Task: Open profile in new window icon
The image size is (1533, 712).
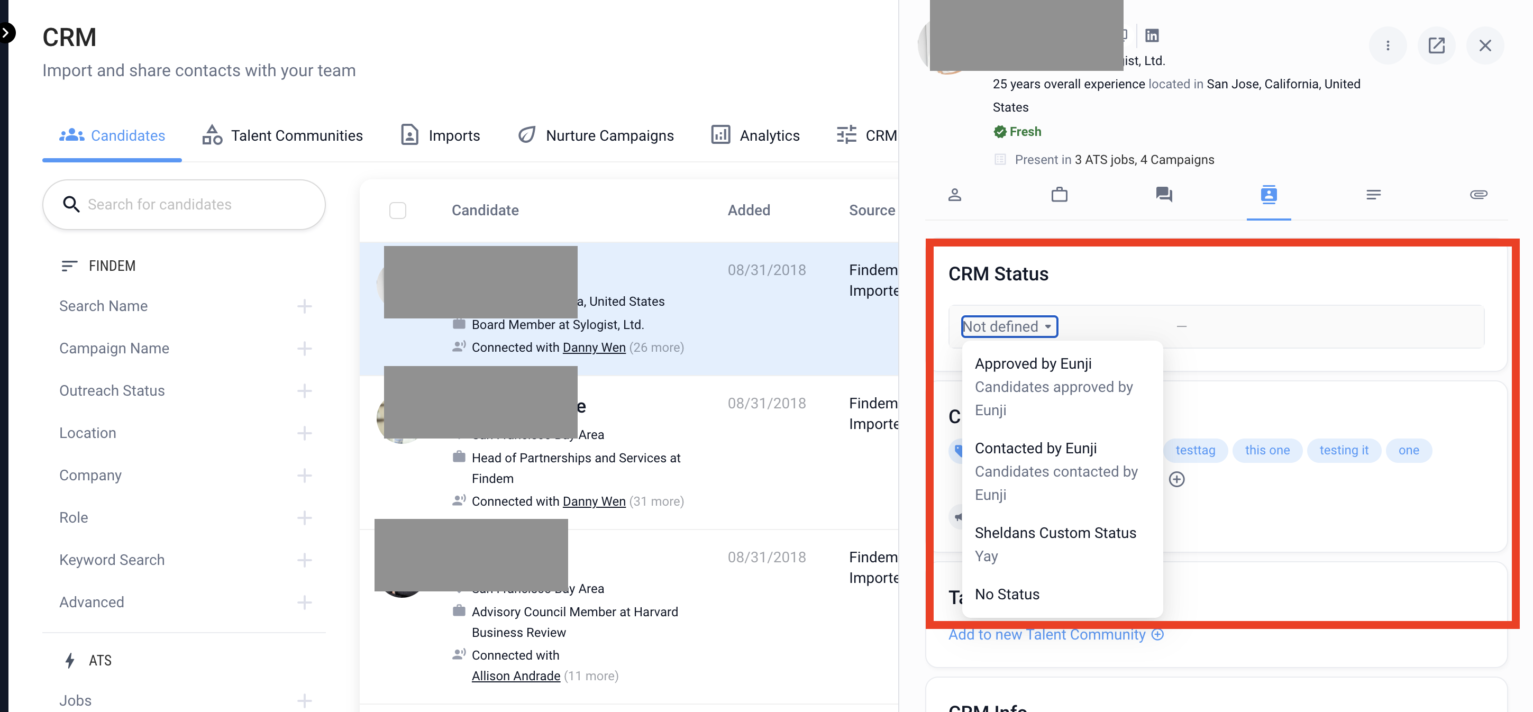Action: pyautogui.click(x=1437, y=45)
